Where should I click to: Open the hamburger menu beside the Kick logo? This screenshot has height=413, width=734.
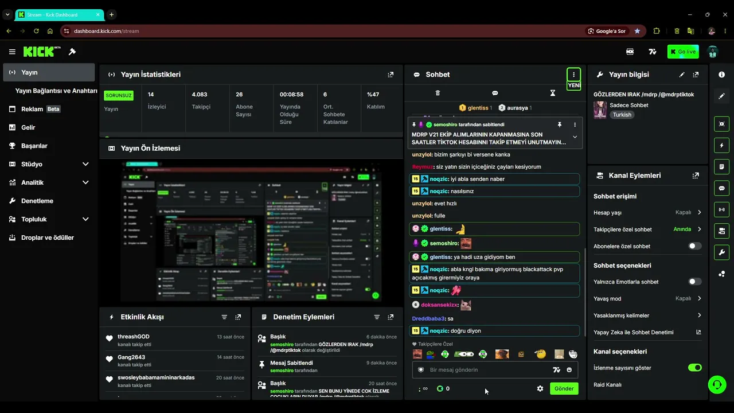pos(12,52)
